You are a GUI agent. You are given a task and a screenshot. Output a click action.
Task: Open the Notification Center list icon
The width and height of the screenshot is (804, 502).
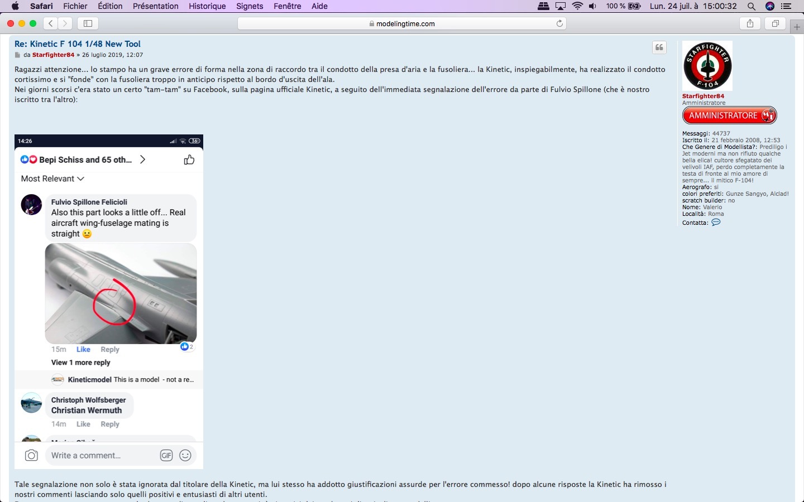point(787,6)
